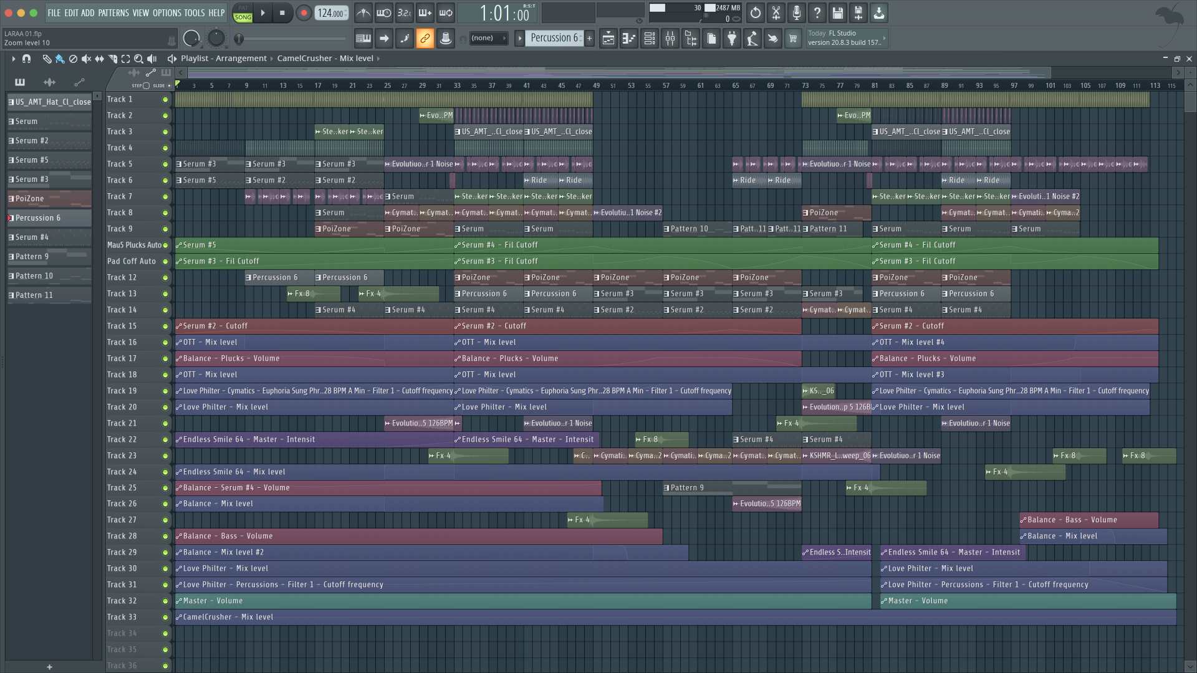
Task: Select the Slice tool
Action: (112, 59)
